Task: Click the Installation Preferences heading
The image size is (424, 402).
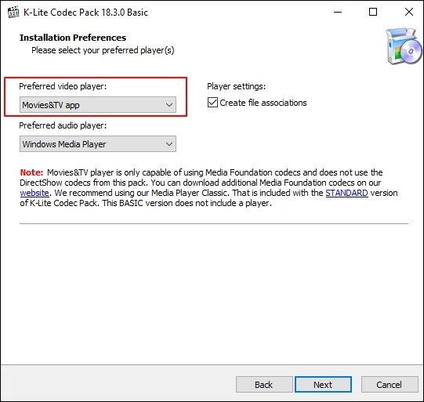Action: point(73,38)
